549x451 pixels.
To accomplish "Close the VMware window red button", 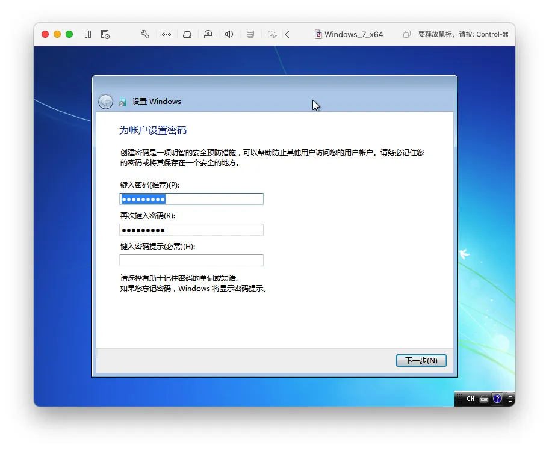I will tap(45, 34).
